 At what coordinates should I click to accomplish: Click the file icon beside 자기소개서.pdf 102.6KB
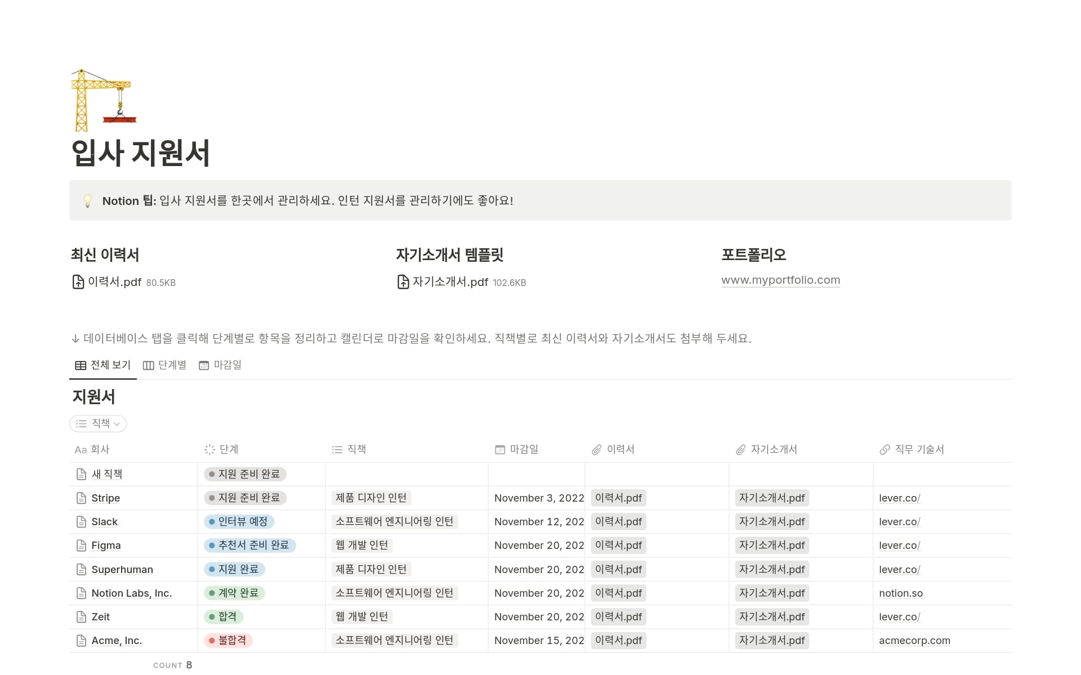click(403, 282)
